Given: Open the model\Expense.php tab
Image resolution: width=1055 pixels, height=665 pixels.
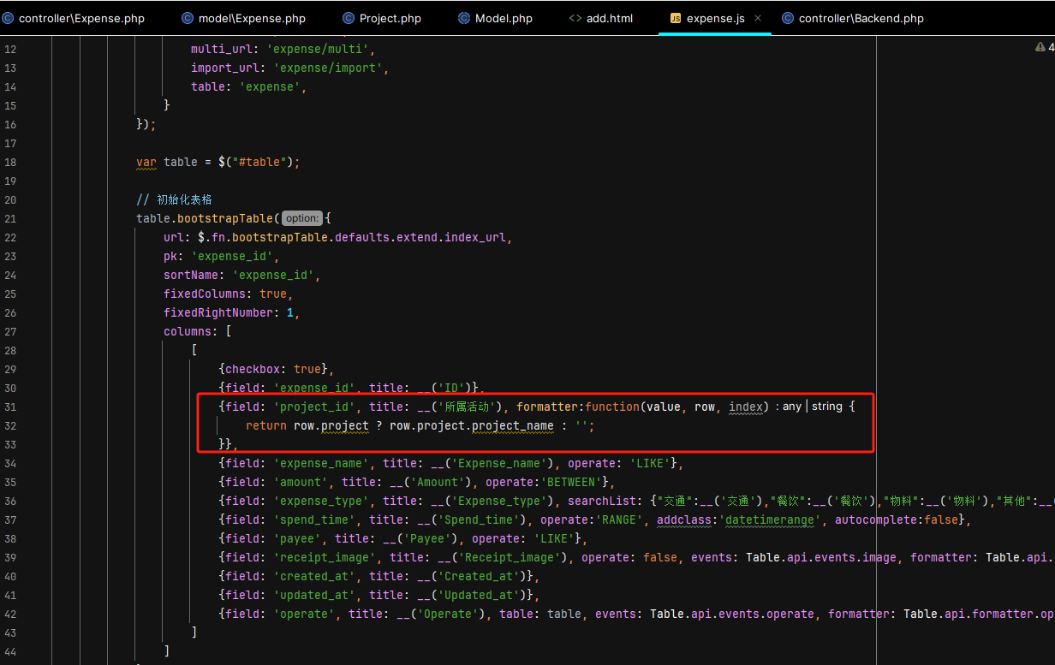Looking at the screenshot, I should click(244, 18).
